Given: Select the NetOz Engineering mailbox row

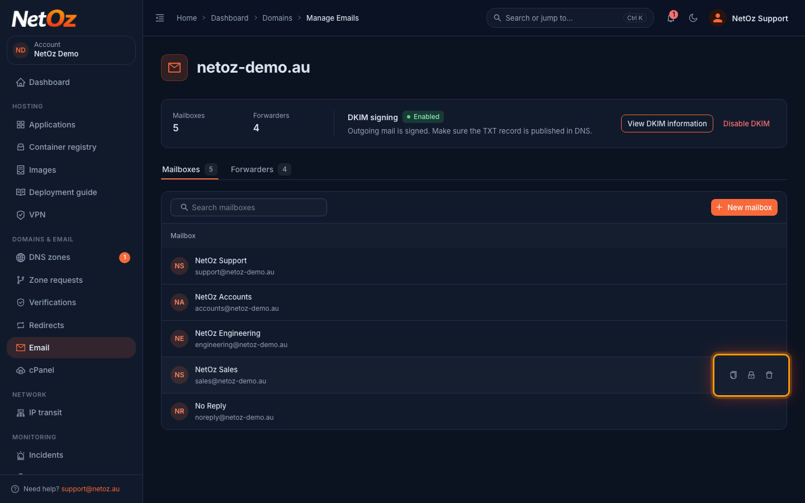Looking at the screenshot, I should (x=474, y=339).
